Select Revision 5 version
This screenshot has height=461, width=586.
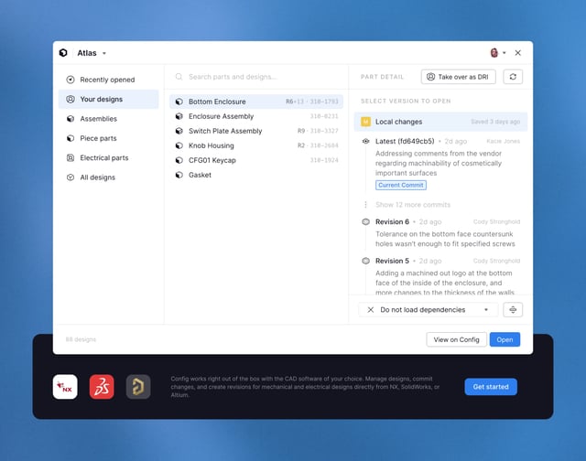click(392, 261)
